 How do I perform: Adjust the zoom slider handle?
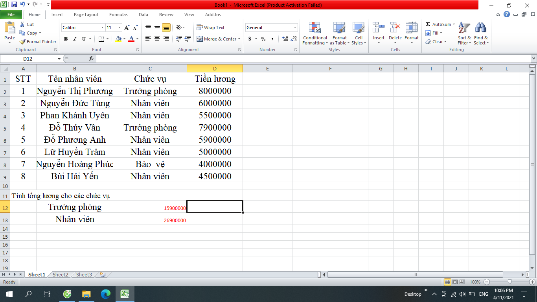point(509,282)
